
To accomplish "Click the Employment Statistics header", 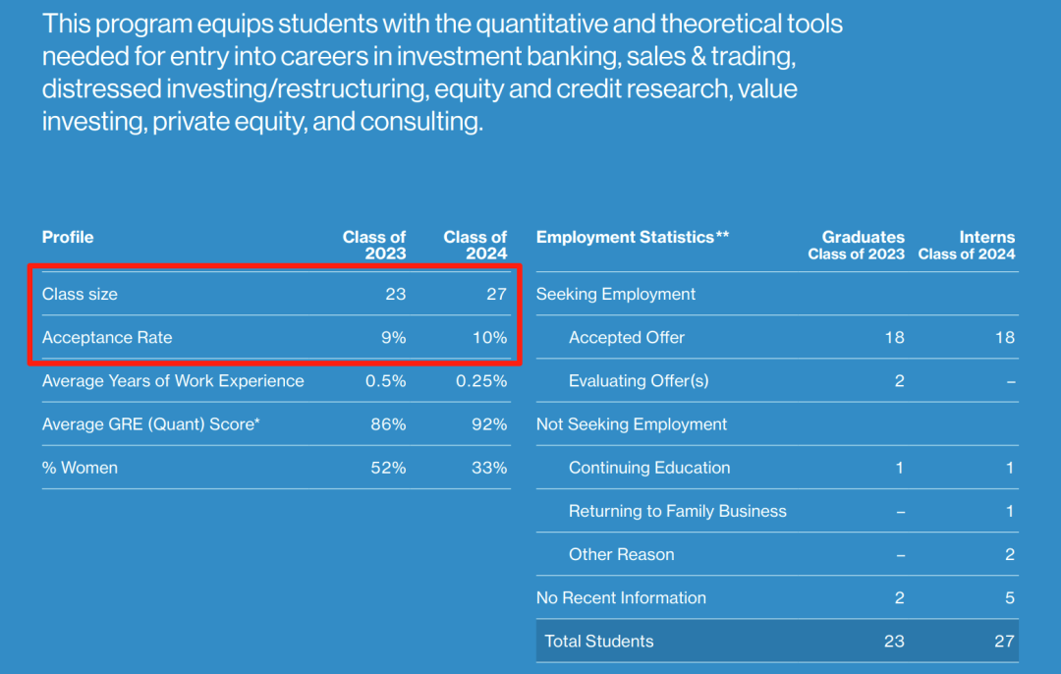I will tap(633, 237).
